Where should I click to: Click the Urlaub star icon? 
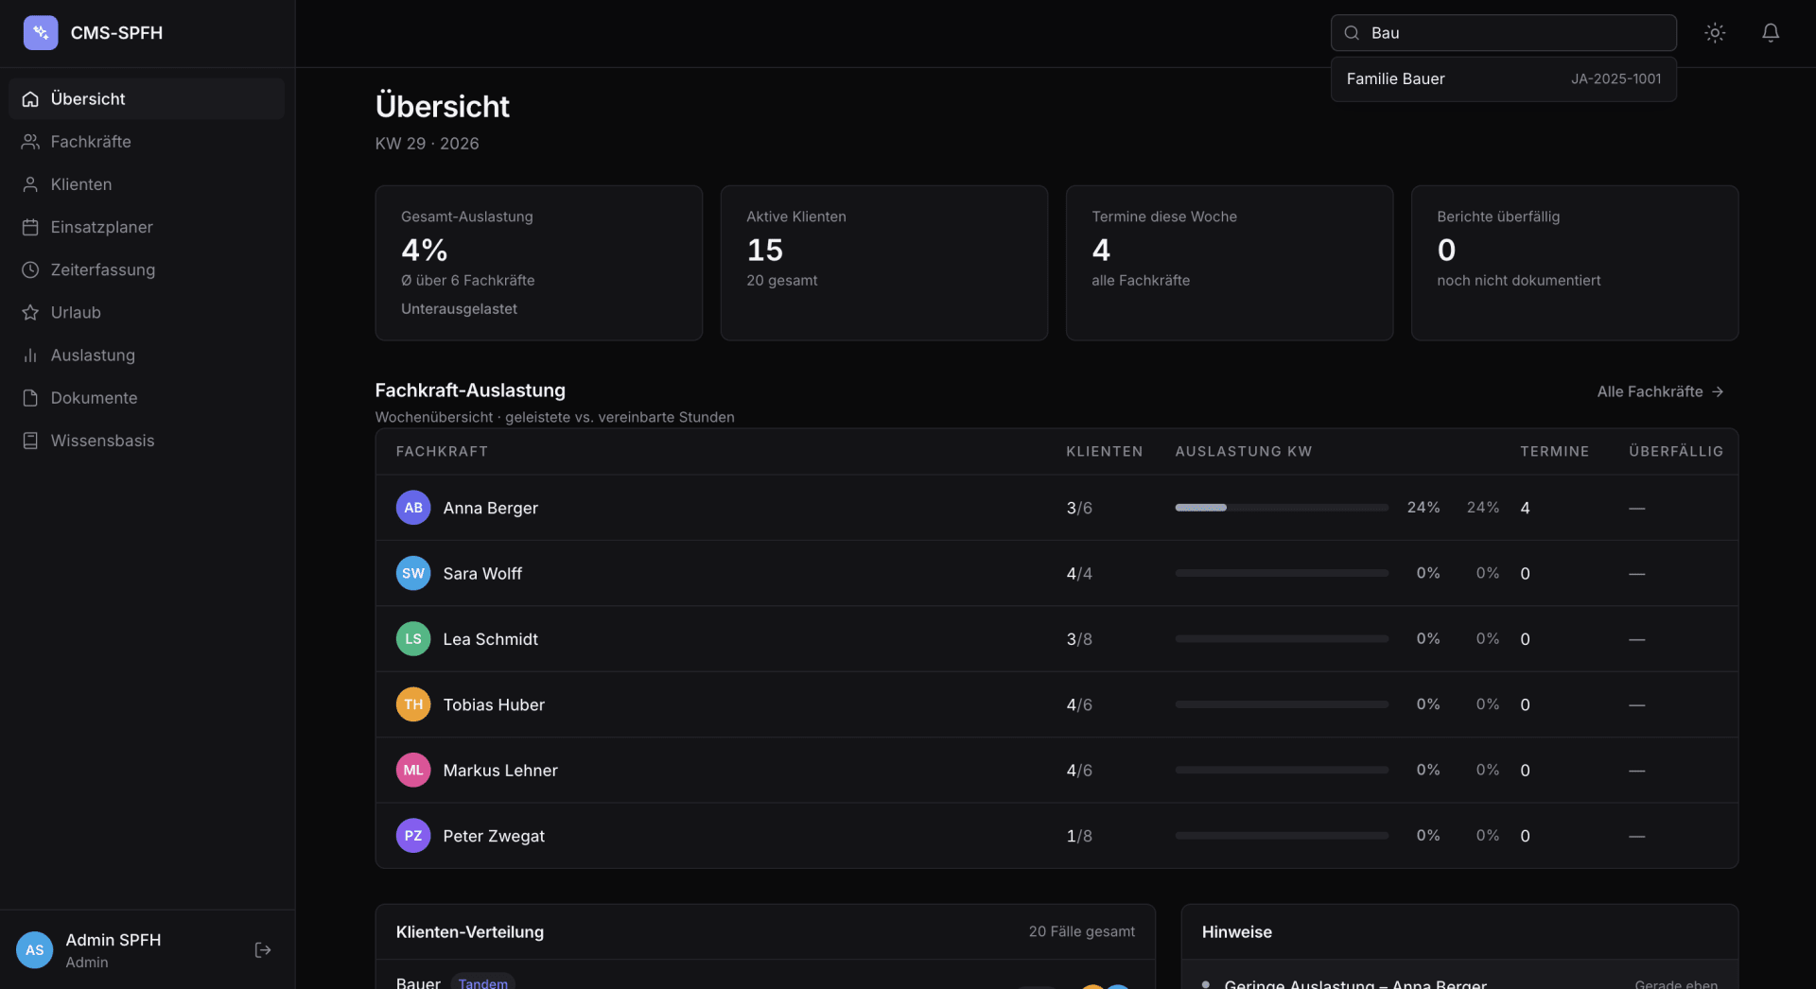(30, 312)
